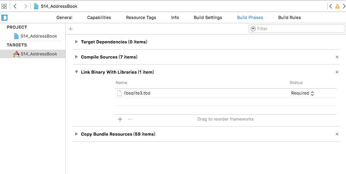Screen dimensions: 346x174
Task: Click the Target Dependencies (0 items) title
Action: tap(114, 42)
